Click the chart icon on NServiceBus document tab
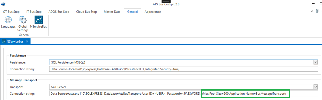322x100 pixels. pyautogui.click(x=4, y=41)
